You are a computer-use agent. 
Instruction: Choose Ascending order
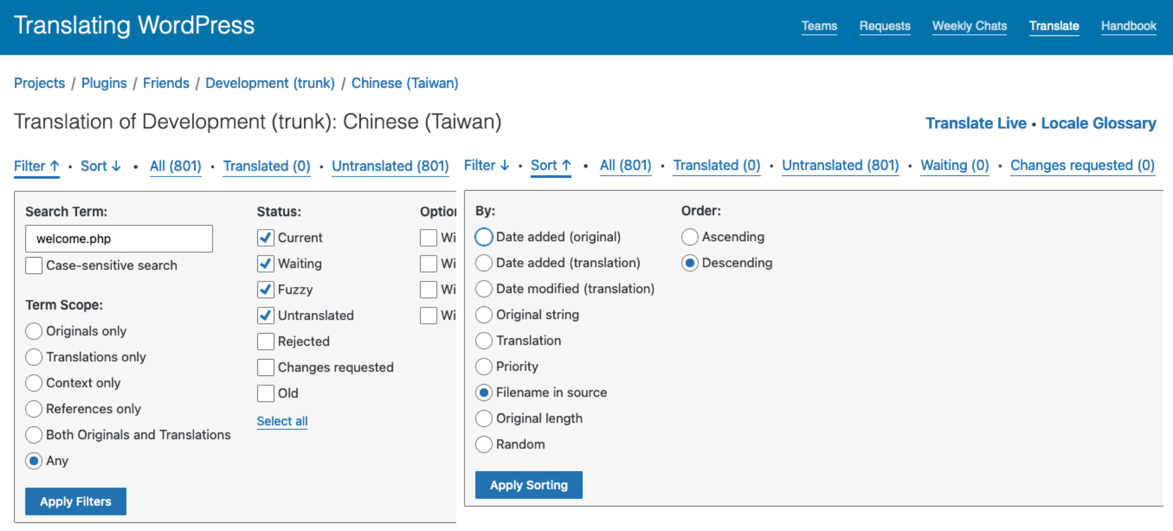tap(690, 237)
